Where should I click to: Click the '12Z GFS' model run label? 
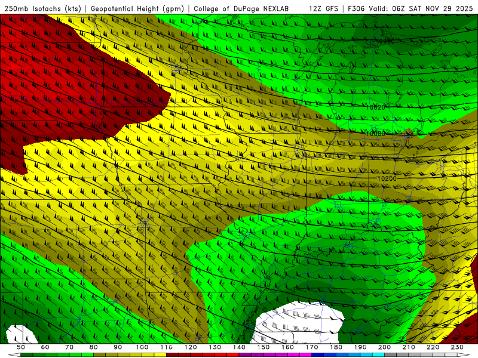tap(323, 8)
